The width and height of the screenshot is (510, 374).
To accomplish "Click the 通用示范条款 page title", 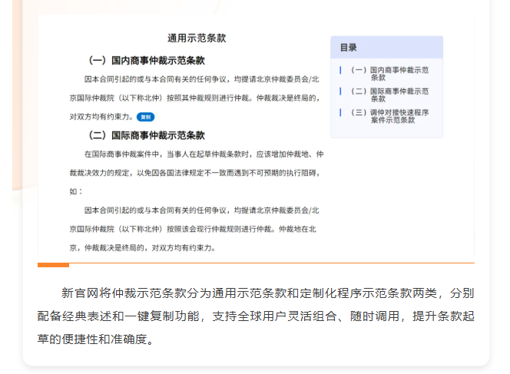I will (197, 38).
